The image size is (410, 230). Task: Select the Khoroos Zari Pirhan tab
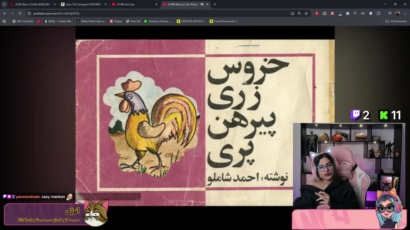(x=185, y=4)
